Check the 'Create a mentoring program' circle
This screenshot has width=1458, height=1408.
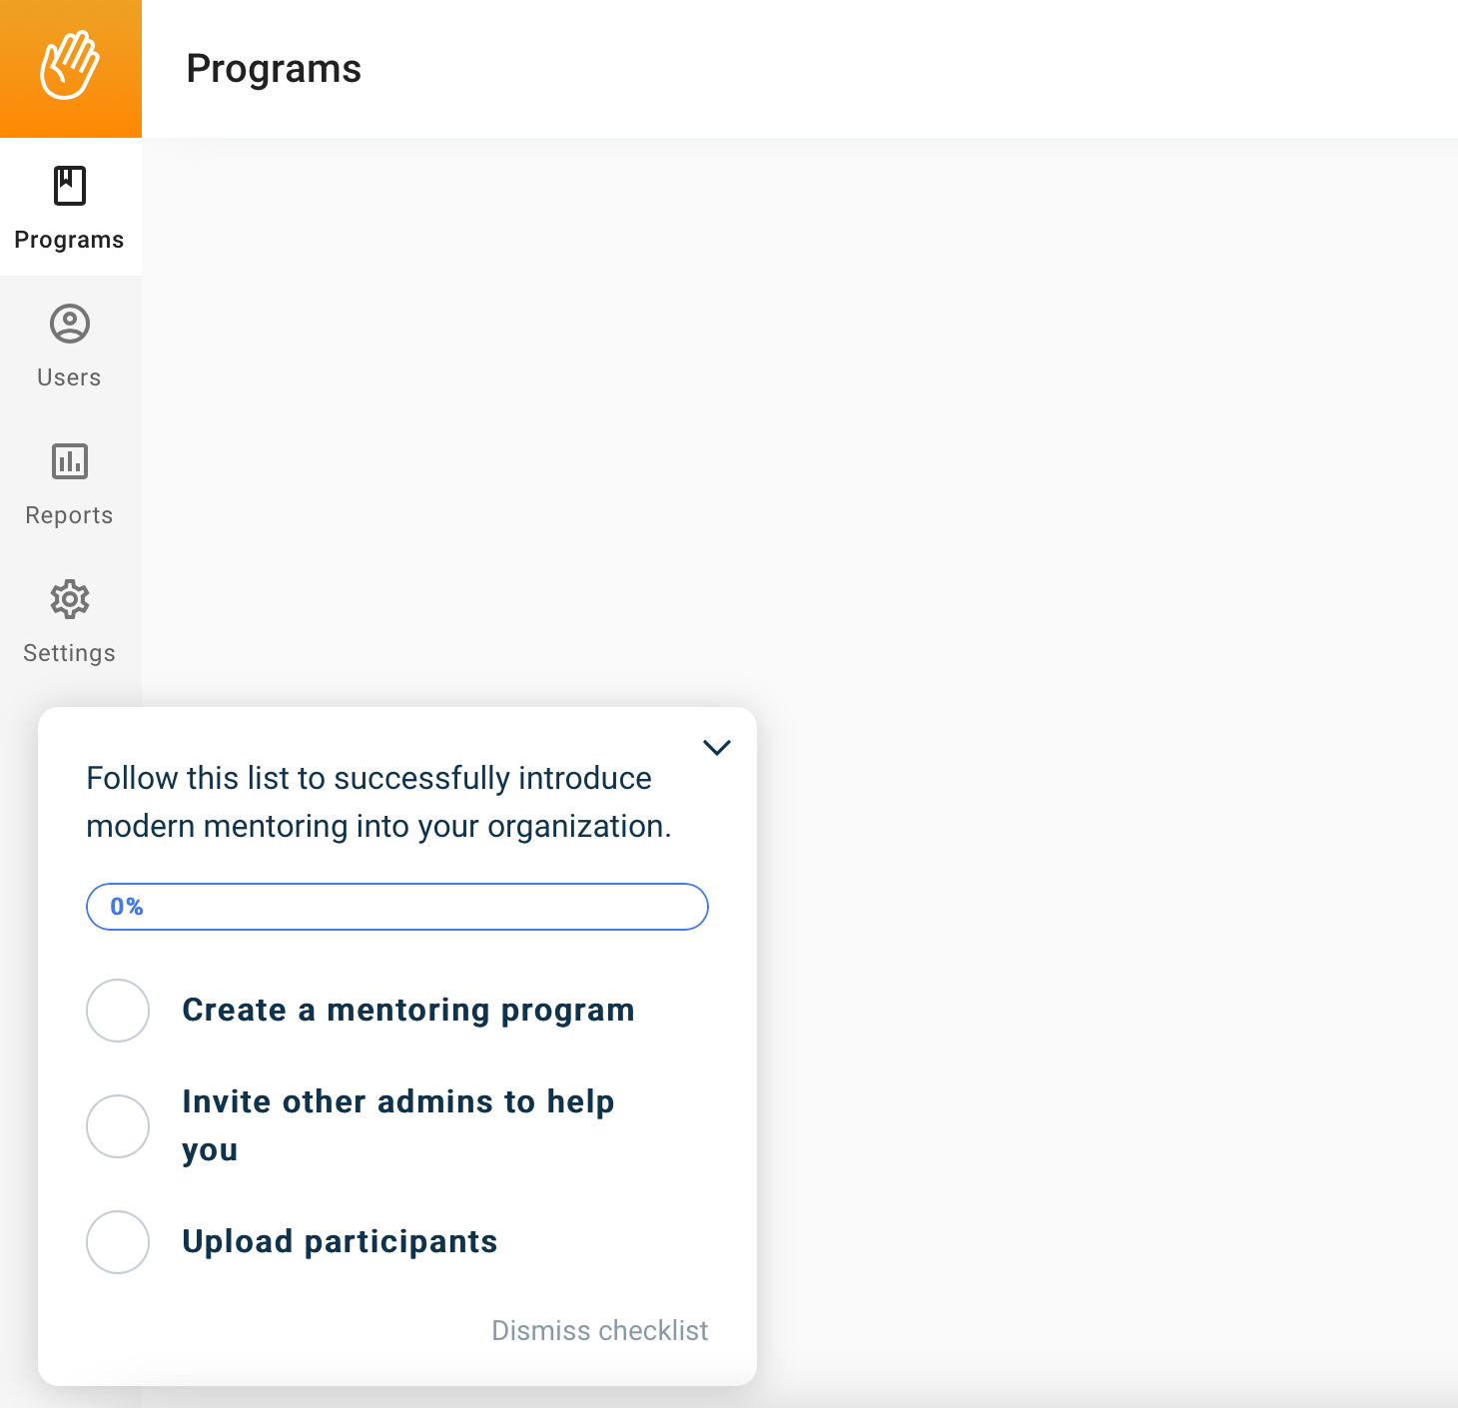coord(118,1011)
